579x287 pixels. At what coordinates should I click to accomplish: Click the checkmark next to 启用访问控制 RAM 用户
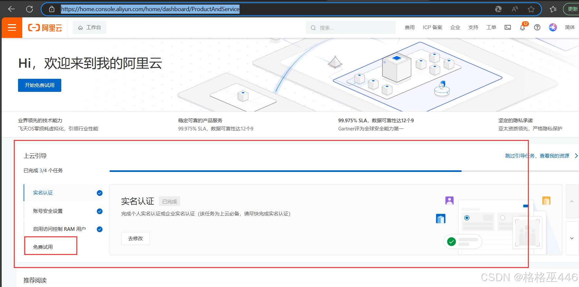pyautogui.click(x=100, y=229)
